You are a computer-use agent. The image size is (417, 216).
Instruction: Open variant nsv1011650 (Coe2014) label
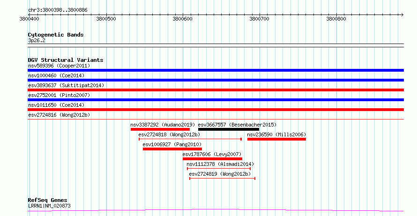pos(56,105)
